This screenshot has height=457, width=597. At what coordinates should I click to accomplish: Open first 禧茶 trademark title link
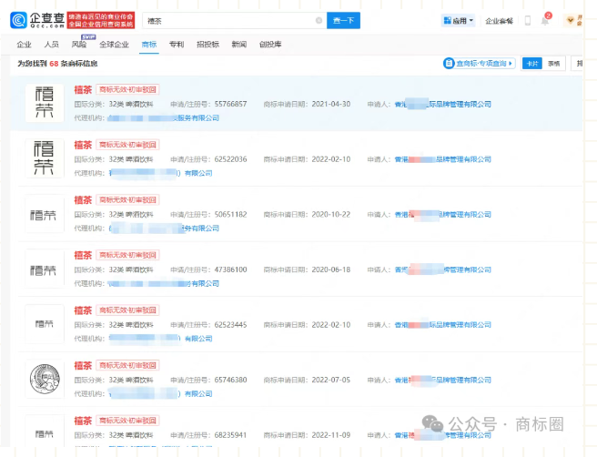coord(83,90)
